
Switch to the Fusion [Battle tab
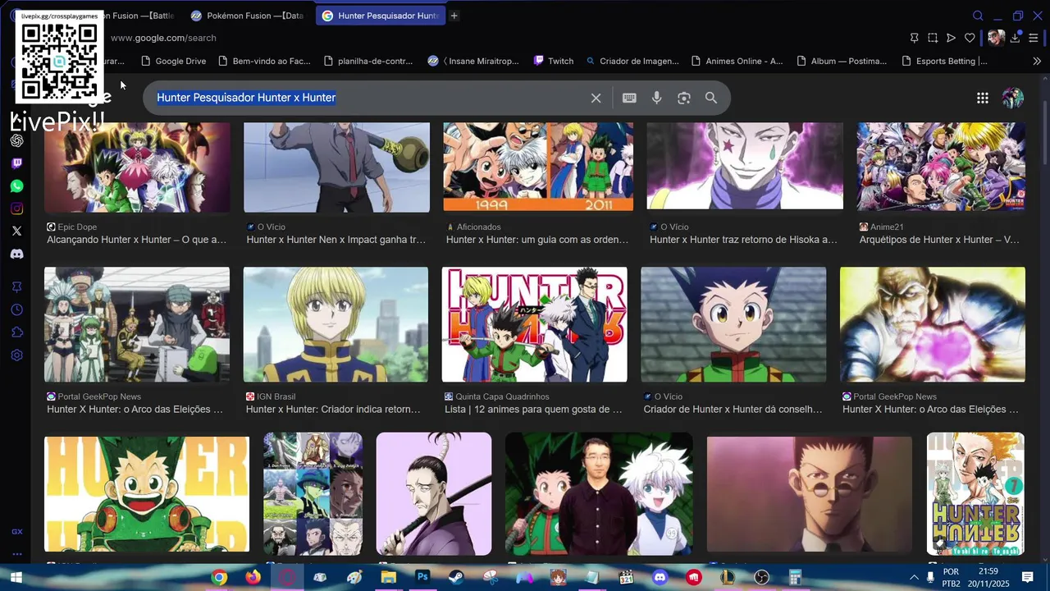(x=139, y=16)
